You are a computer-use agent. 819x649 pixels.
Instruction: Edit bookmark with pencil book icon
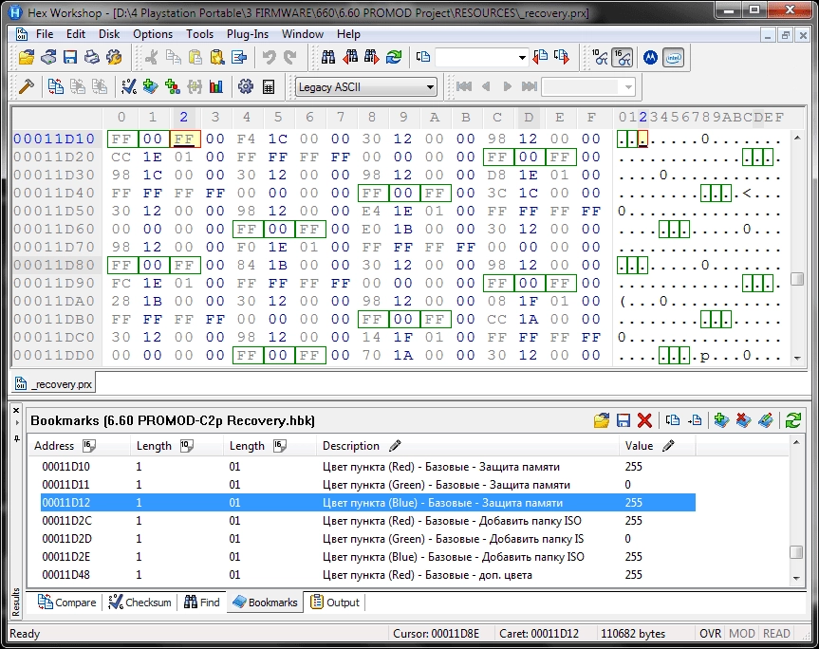click(x=765, y=420)
